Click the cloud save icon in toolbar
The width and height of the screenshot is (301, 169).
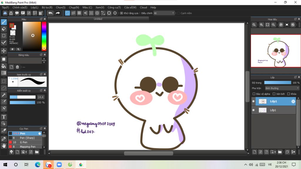point(5,13)
